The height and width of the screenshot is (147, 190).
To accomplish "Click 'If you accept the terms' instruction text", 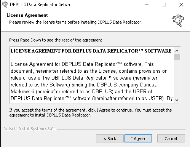I will coord(91,113).
